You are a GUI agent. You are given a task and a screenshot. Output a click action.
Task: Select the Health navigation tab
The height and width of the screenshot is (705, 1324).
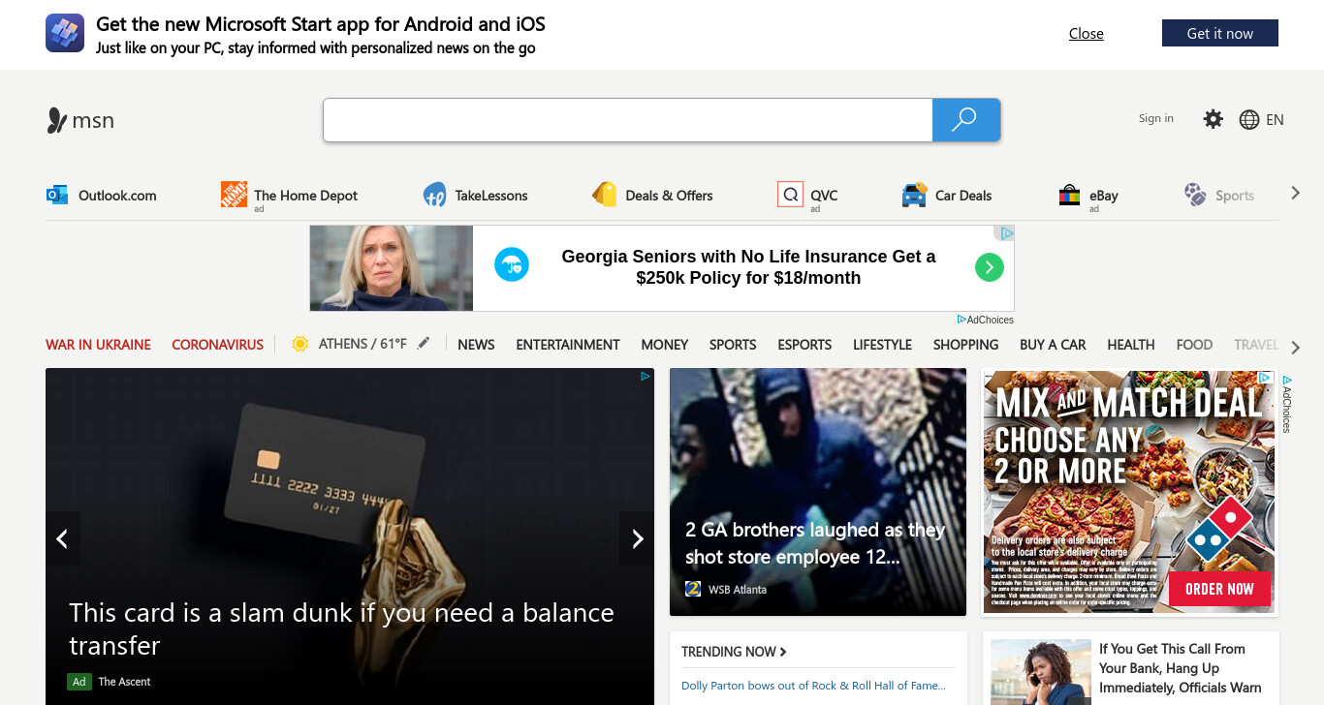coord(1130,344)
